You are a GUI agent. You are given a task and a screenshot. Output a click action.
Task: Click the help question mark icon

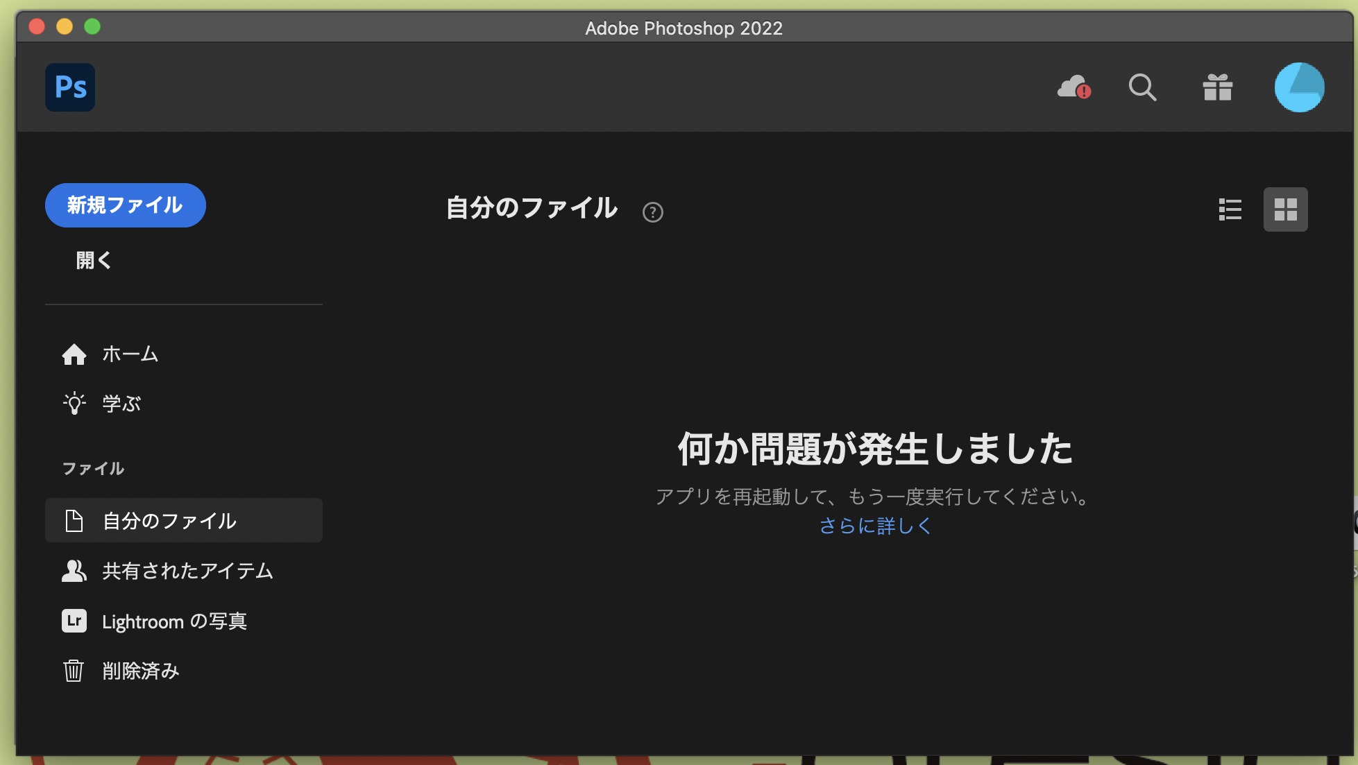coord(652,212)
